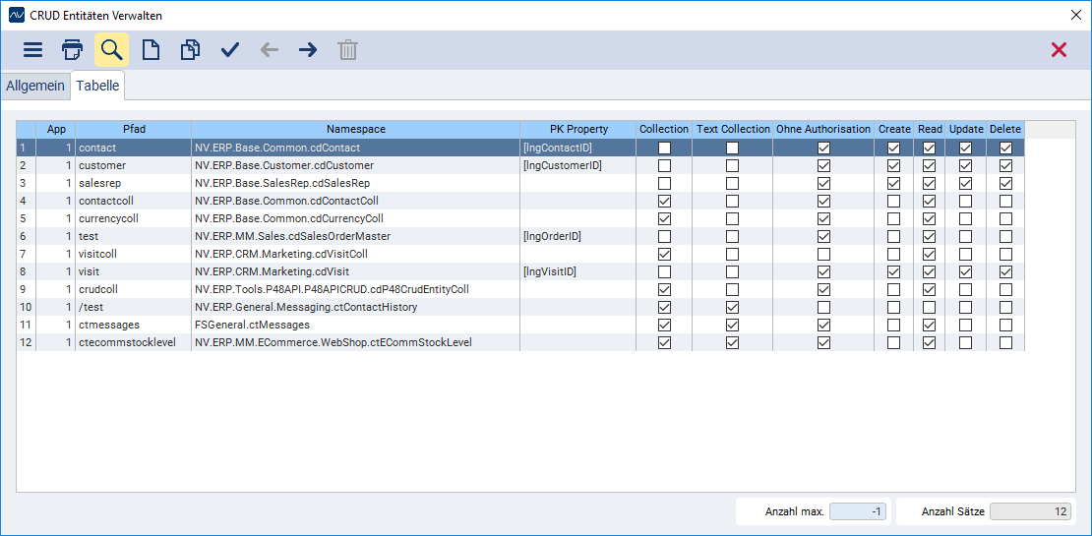Screen dimensions: 1092x536
Task: Click the app logo in title bar
Action: 16,15
